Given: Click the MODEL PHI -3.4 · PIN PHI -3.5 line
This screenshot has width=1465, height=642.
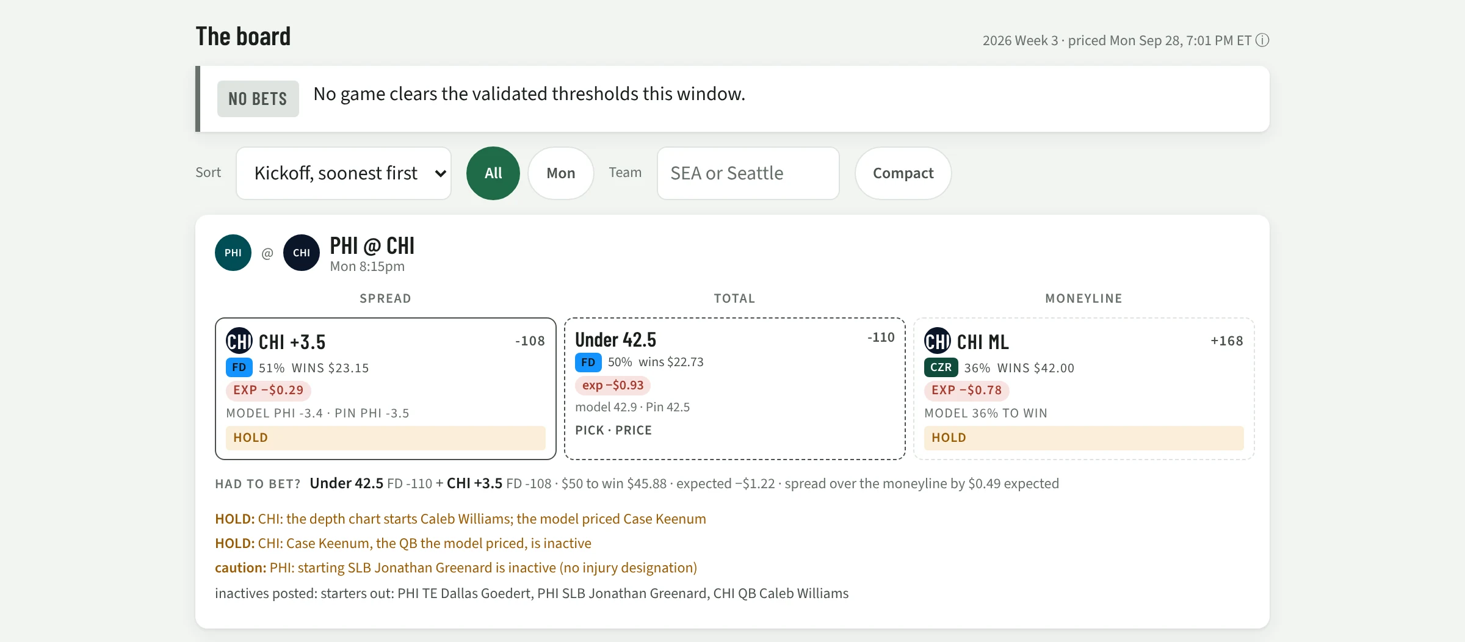Looking at the screenshot, I should [x=317, y=414].
